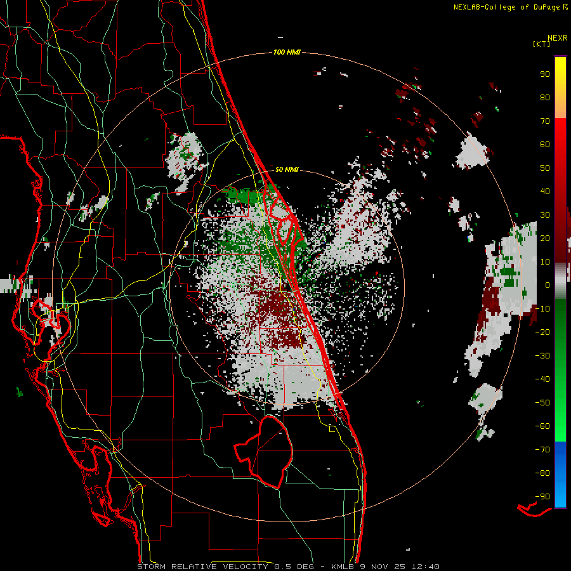Pick the gray zero-velocity segment of color bar
Screen dimensions: 571x571
point(560,281)
